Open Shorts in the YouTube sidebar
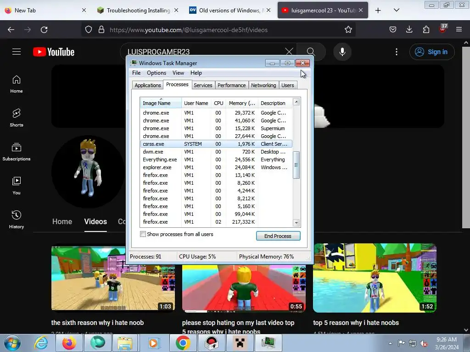 click(17, 118)
